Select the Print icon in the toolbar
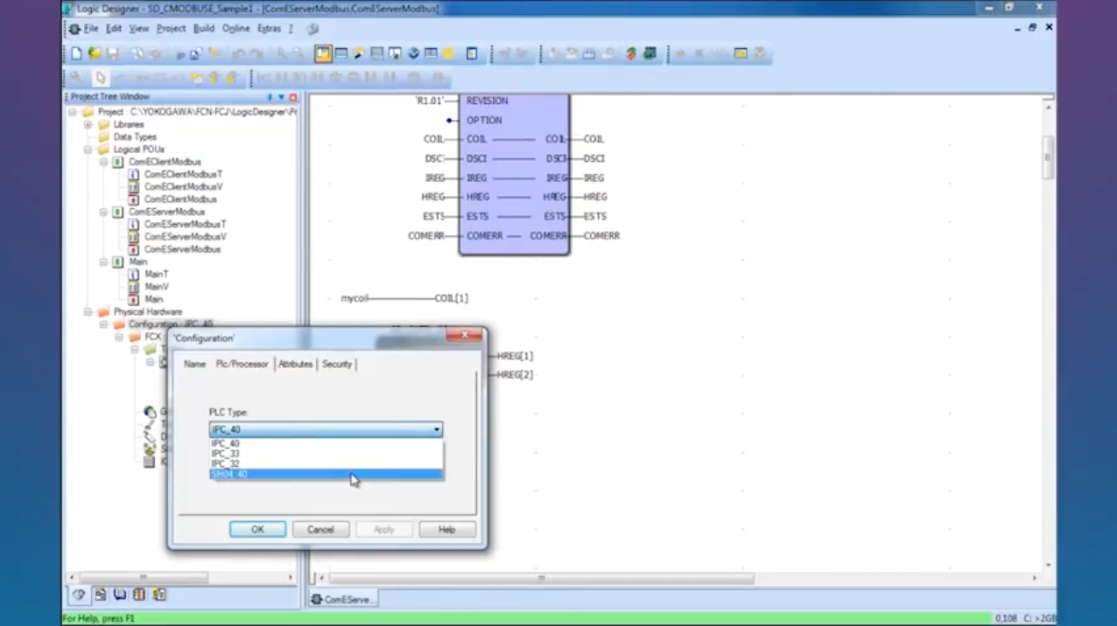Image resolution: width=1117 pixels, height=626 pixels. click(x=137, y=53)
